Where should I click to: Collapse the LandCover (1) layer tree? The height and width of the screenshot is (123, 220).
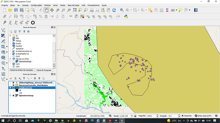coord(10,88)
